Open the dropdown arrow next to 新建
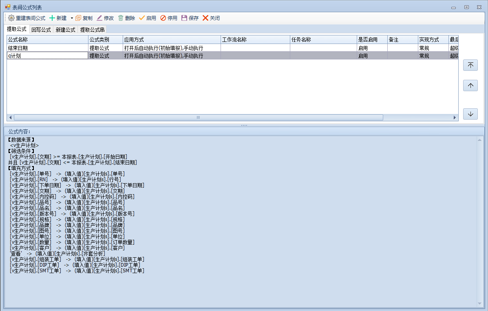Viewport: 488px width, 311px height. coord(72,18)
